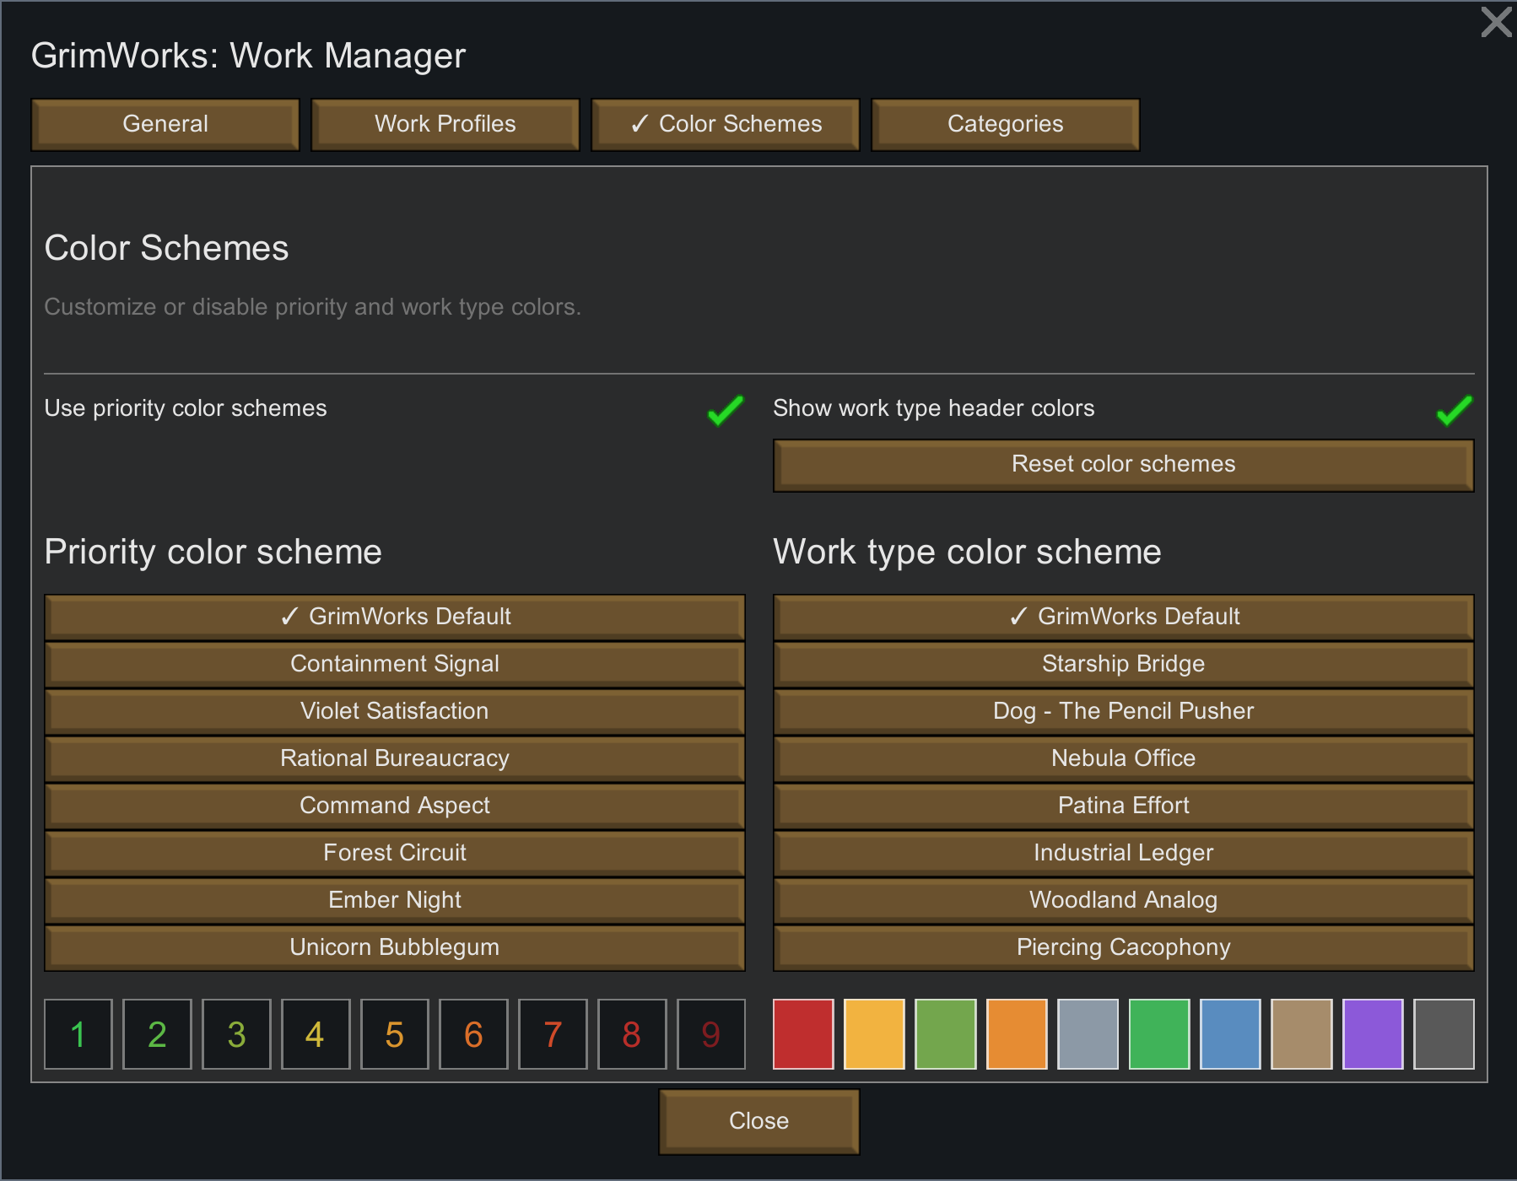
Task: Select Dog - The Pencil Pusher scheme
Action: point(1124,711)
